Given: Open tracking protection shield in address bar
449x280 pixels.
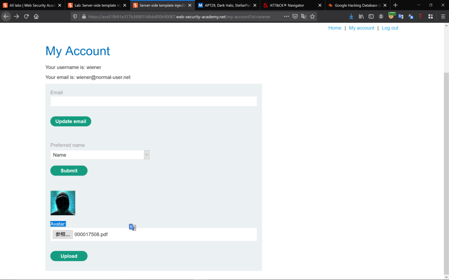Looking at the screenshot, I should tap(75, 16).
